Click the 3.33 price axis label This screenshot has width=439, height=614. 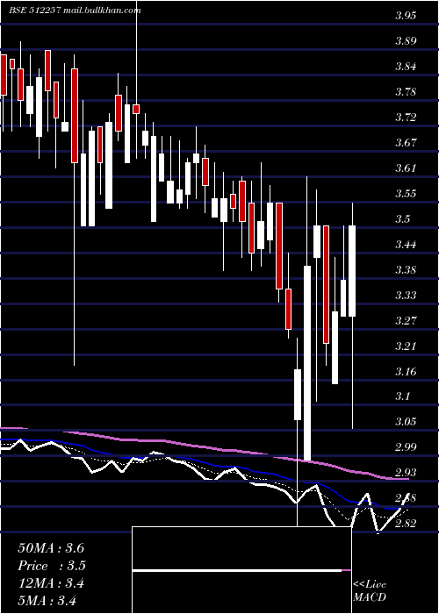pyautogui.click(x=406, y=296)
